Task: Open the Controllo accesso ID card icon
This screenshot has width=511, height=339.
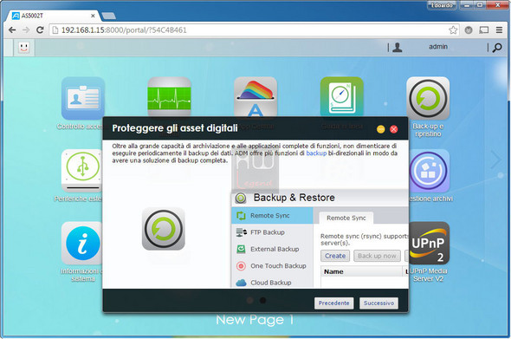Action: pyautogui.click(x=83, y=98)
